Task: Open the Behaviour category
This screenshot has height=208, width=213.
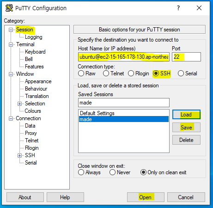Action: (x=36, y=89)
